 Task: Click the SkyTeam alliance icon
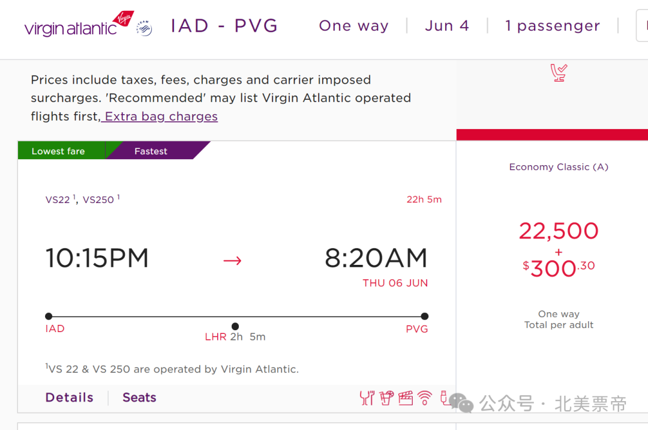(x=144, y=28)
